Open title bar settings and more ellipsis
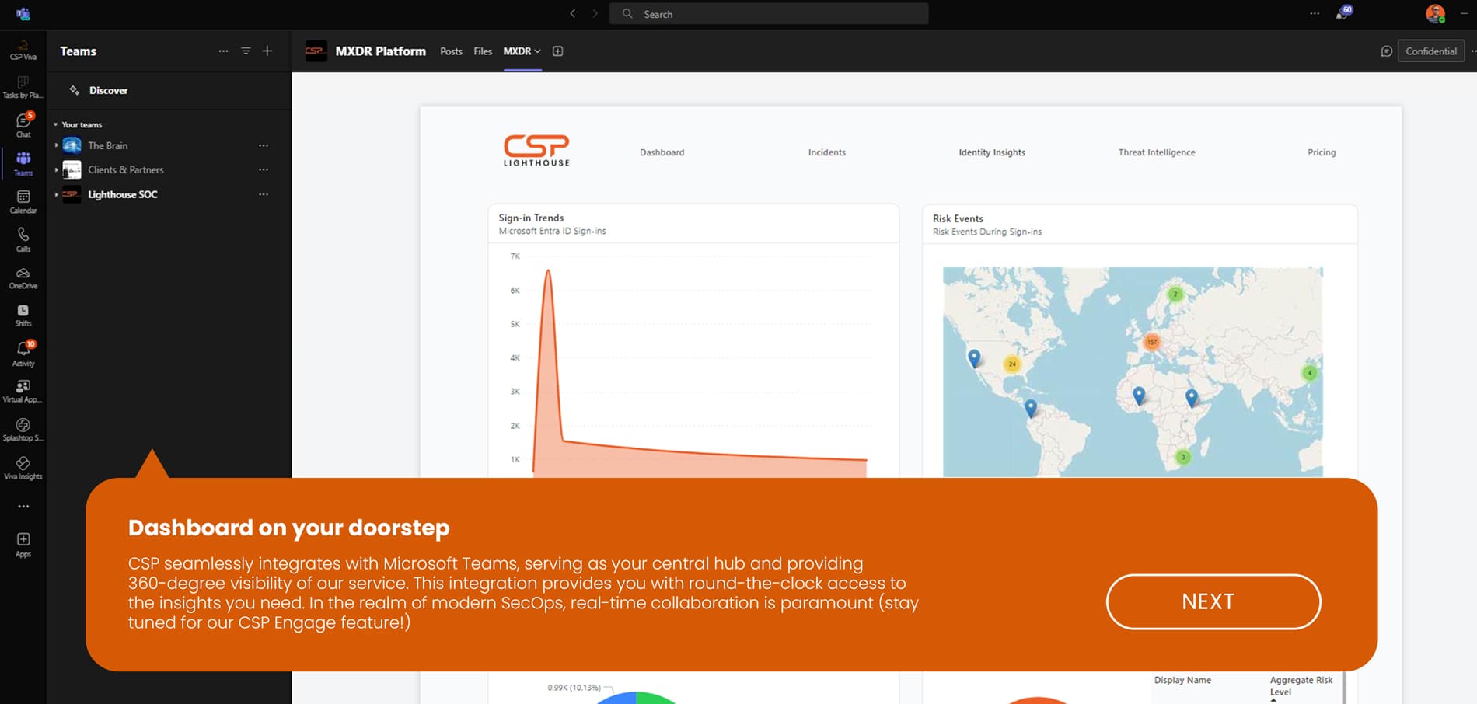1477x704 pixels. click(x=1315, y=14)
